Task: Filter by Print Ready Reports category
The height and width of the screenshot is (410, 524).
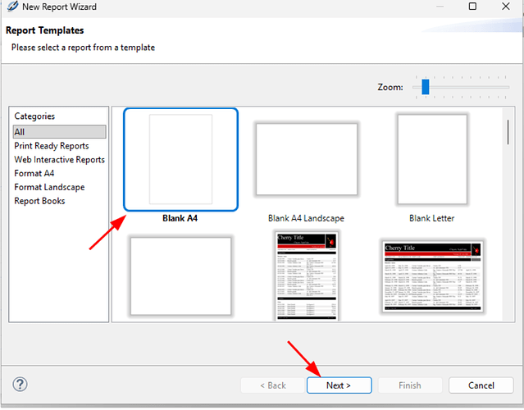Action: (51, 146)
